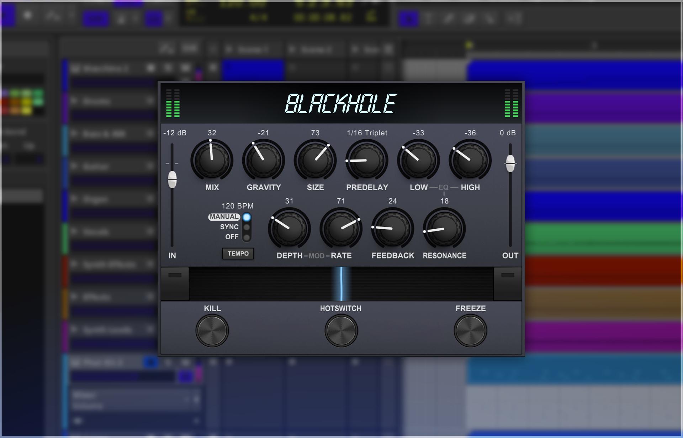Click the PREDELAY knob
The image size is (683, 438).
(367, 160)
